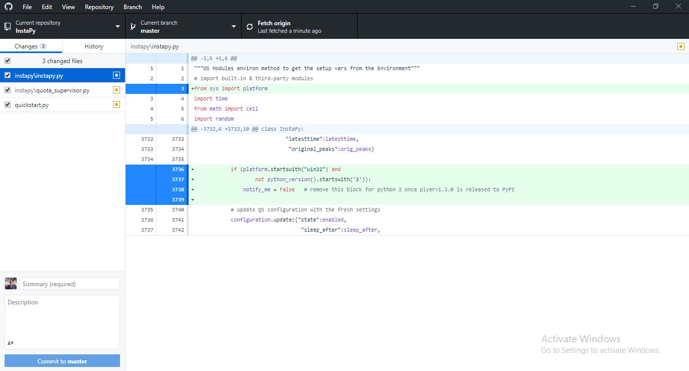The height and width of the screenshot is (371, 689).
Task: Click the yellow status dot above the diff
Action: point(680,45)
